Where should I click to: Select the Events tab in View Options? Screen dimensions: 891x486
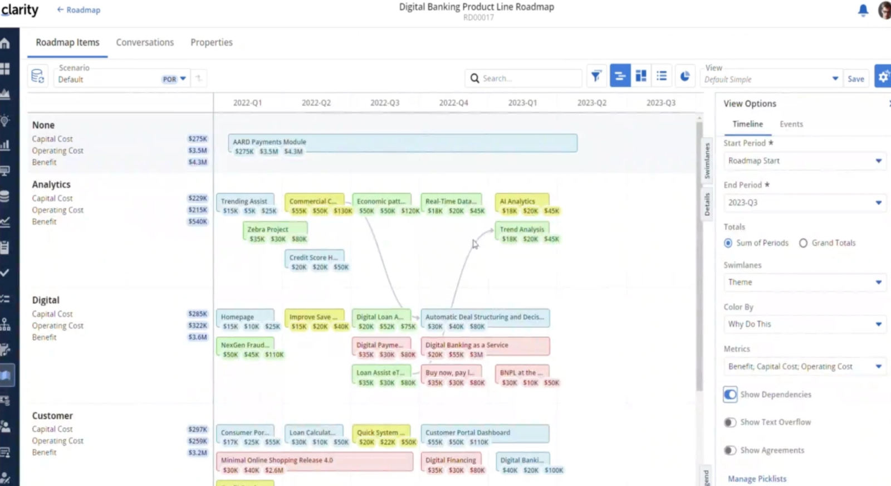[791, 124]
